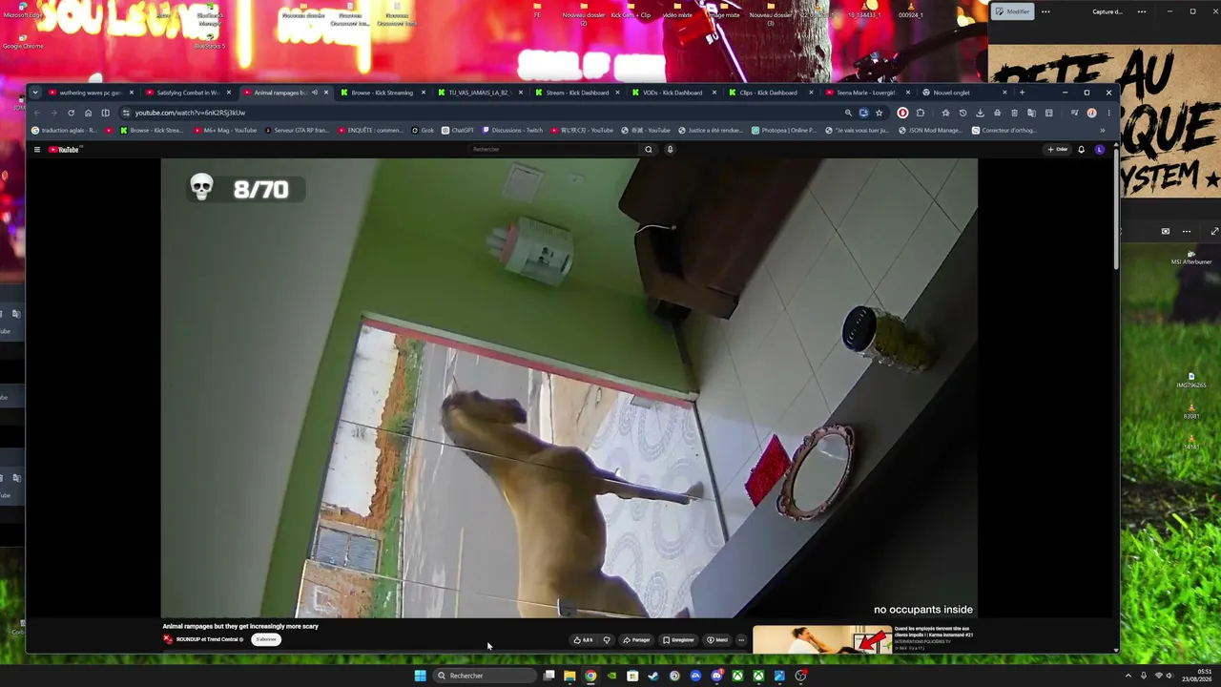Viewport: 1221px width, 687px height.
Task: Show more bookmarks with the chevron
Action: (1103, 131)
